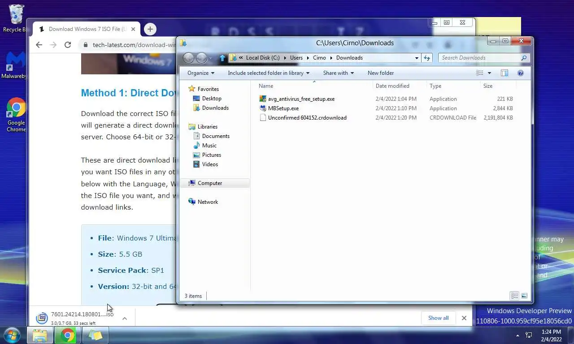Click the breadcrumb overflow chevron in address bar
This screenshot has width=574, height=344.
pyautogui.click(x=241, y=58)
